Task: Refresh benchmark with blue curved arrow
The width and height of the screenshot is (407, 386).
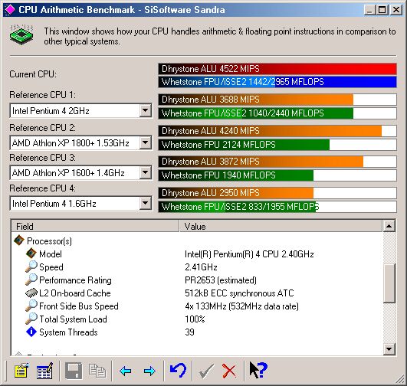Action: pyautogui.click(x=178, y=370)
